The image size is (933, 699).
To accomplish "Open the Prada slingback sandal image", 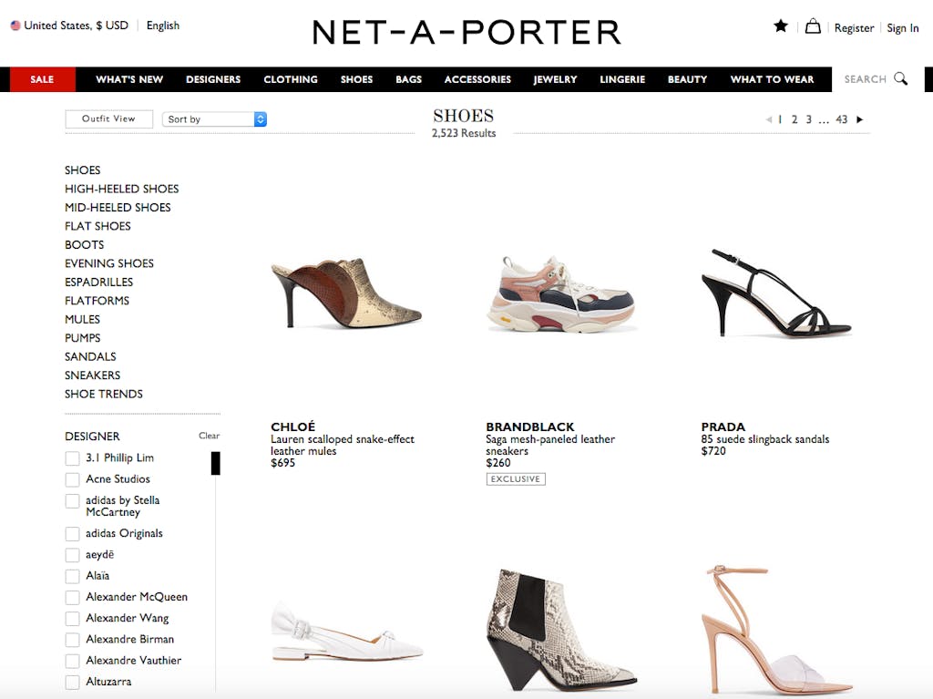I will coord(776,293).
